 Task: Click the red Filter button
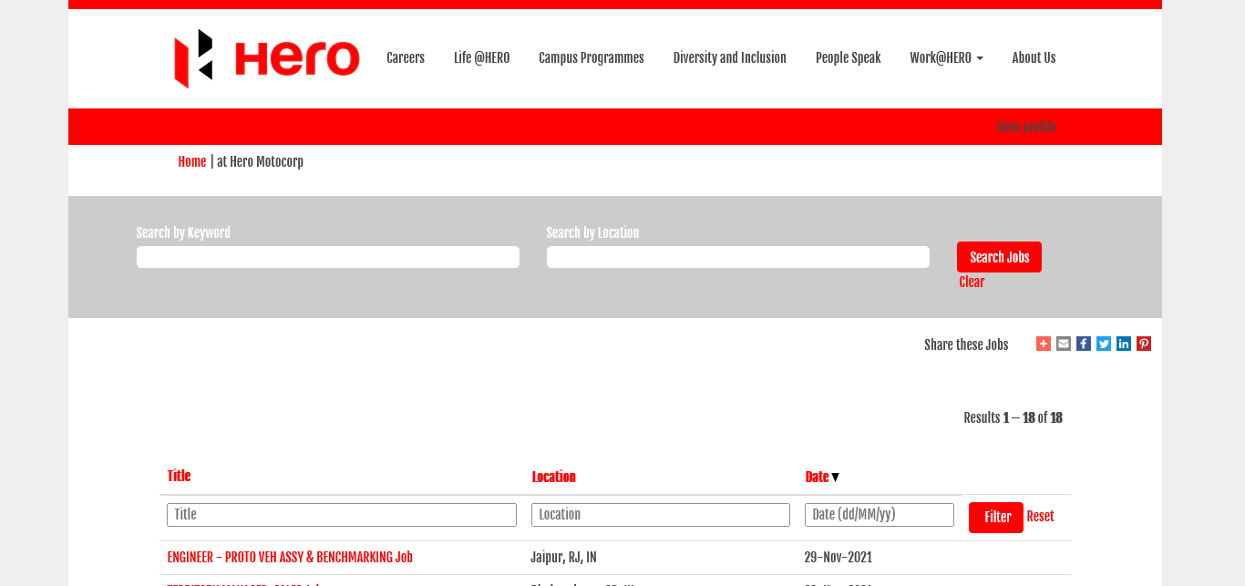tap(995, 517)
